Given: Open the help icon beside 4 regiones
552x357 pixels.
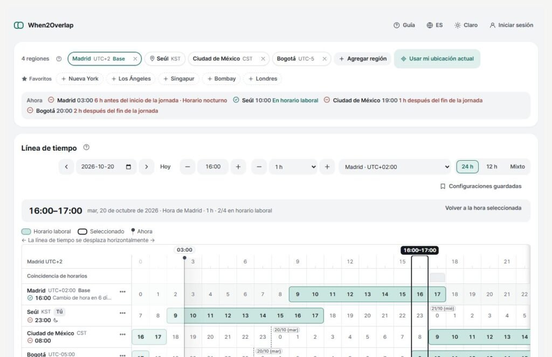Looking at the screenshot, I should click(59, 59).
